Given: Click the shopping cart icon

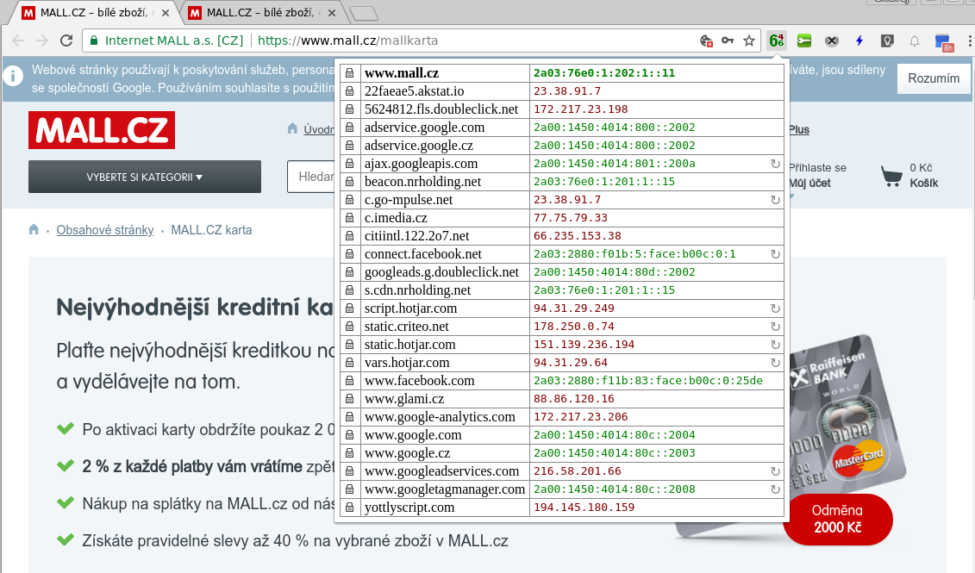Looking at the screenshot, I should (x=891, y=176).
